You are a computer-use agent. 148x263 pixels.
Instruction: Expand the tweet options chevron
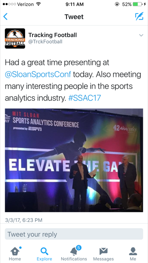point(141,35)
